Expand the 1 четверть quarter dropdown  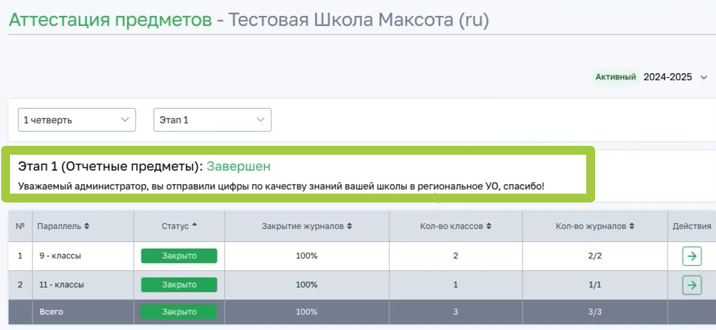pos(77,120)
